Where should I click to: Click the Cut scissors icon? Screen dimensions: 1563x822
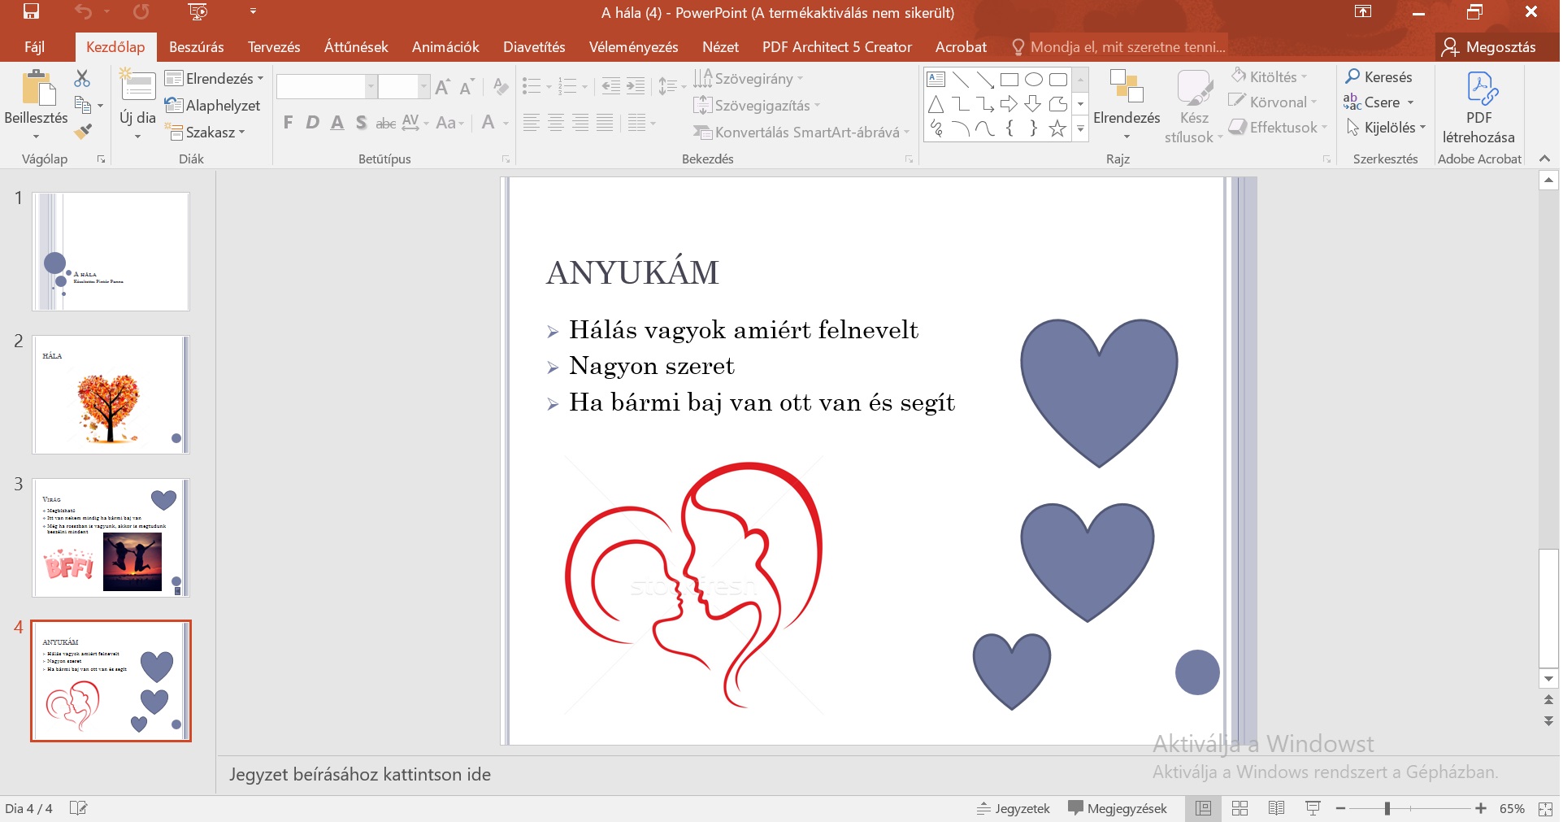82,79
